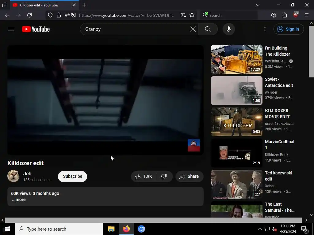Run search with the magnifier button

pos(208,29)
